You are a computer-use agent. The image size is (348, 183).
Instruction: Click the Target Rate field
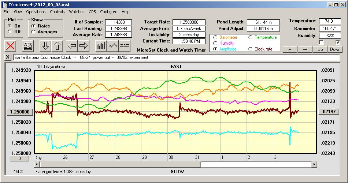coord(189,22)
